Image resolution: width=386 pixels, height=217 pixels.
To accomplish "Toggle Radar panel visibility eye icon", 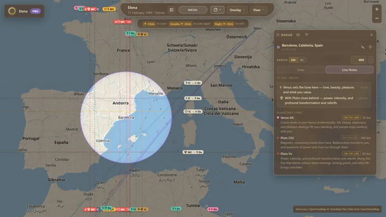I will click(298, 35).
